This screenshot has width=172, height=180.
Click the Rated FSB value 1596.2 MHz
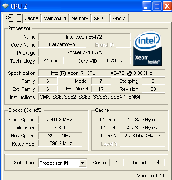60,143
